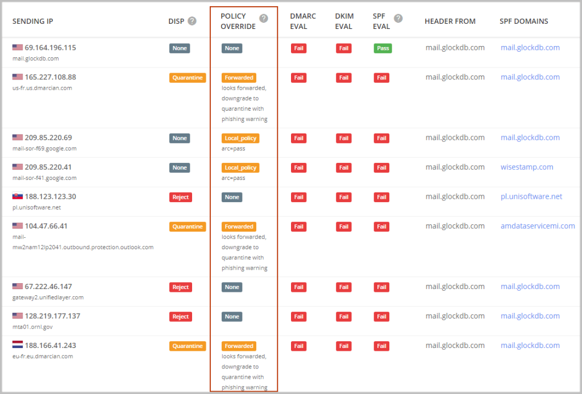Click the SPF Eval help icon
Image resolution: width=582 pixels, height=394 pixels.
pos(398,18)
